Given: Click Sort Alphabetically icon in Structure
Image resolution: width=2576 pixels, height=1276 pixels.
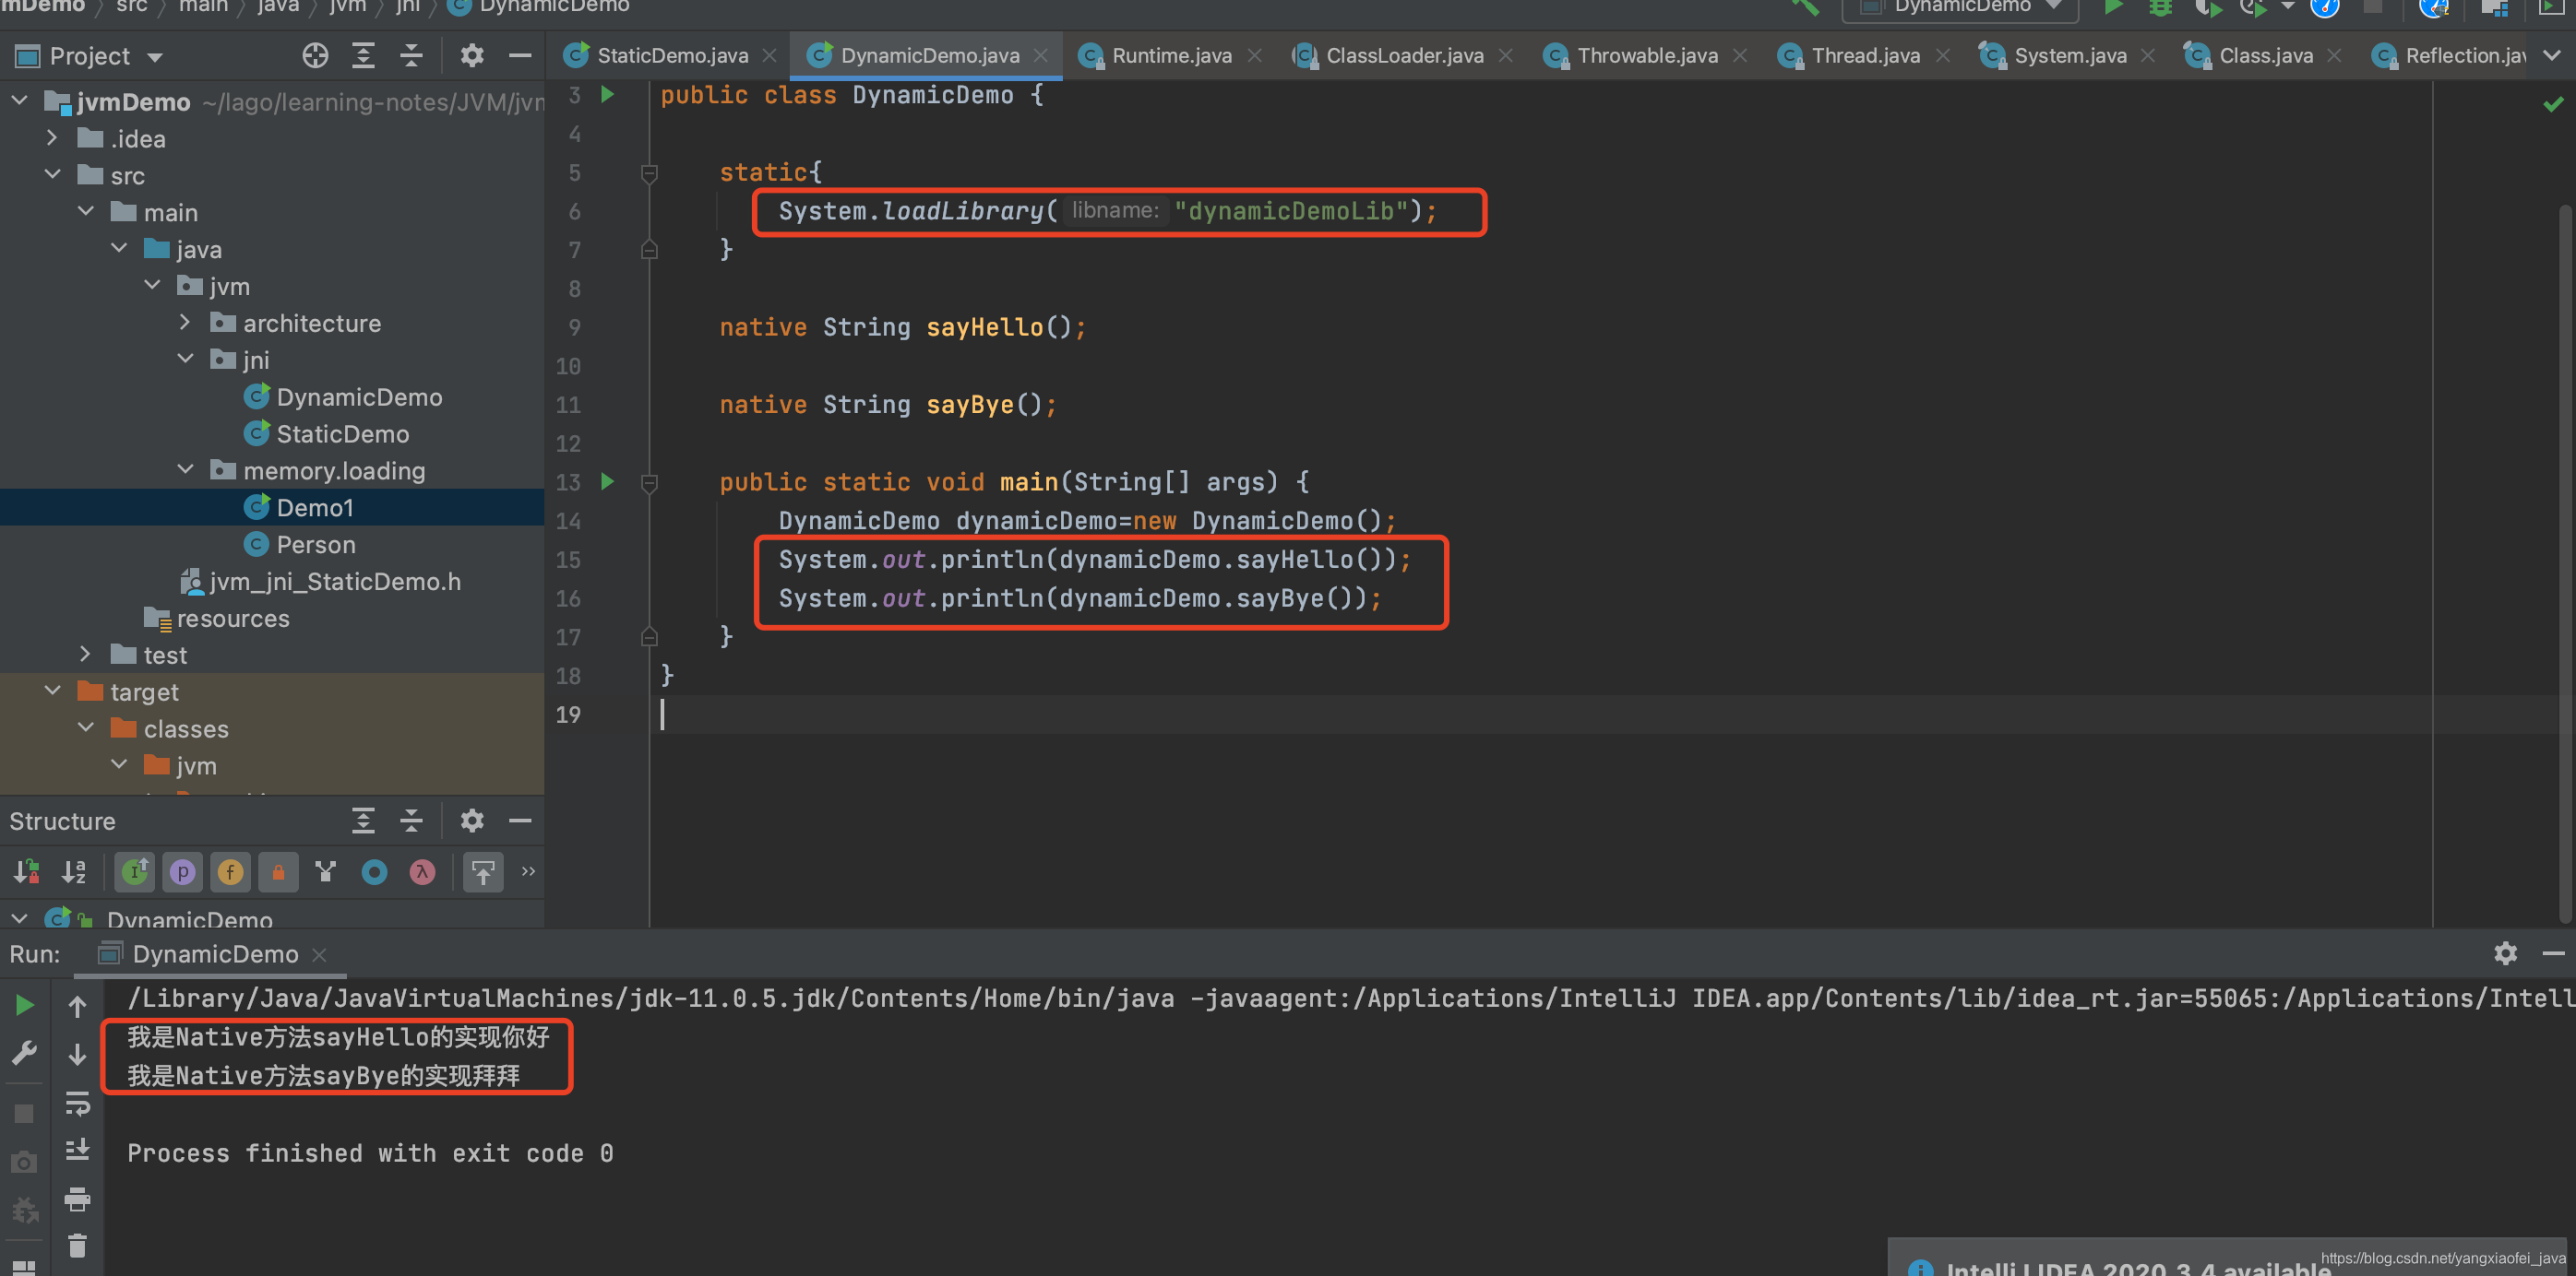Looking at the screenshot, I should [75, 872].
